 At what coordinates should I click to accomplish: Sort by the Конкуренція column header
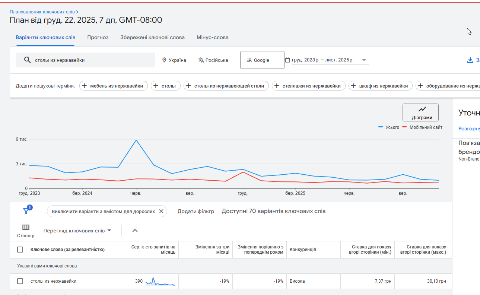coord(303,250)
